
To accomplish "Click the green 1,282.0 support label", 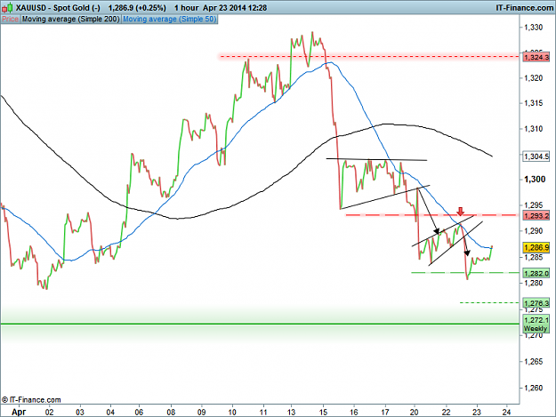I will (536, 274).
